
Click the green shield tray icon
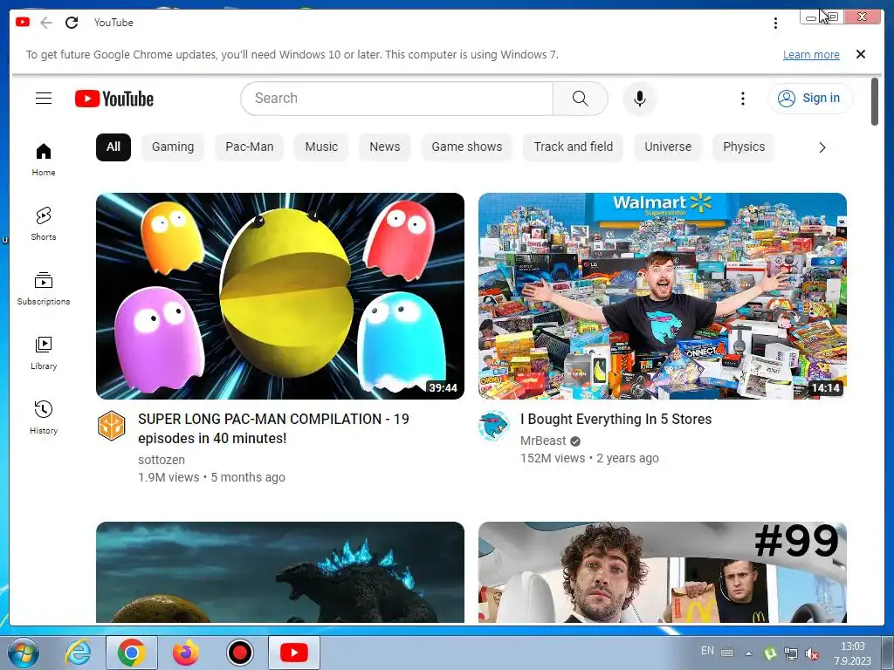[770, 653]
